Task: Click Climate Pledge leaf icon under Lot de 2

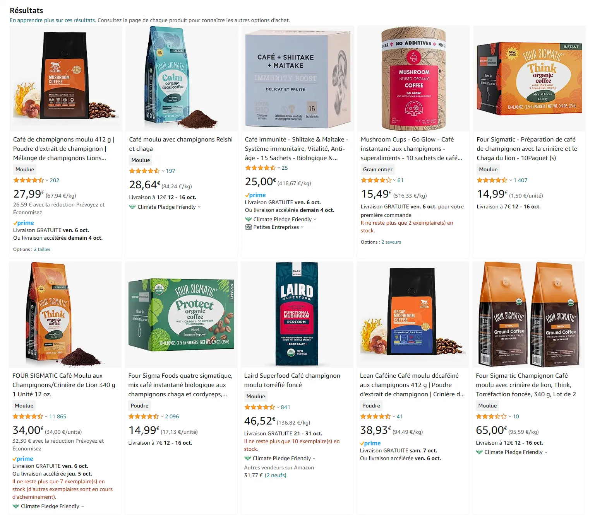Action: click(479, 452)
